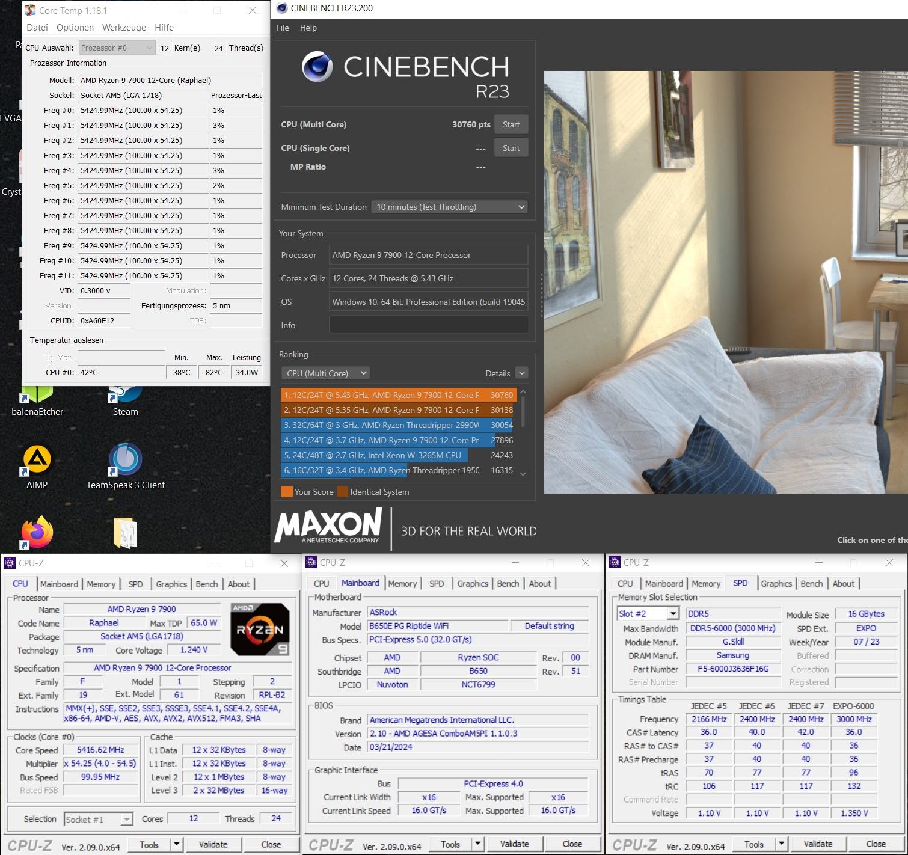Click Tools button in the left CPU-Z window
The height and width of the screenshot is (855, 908).
(x=149, y=844)
